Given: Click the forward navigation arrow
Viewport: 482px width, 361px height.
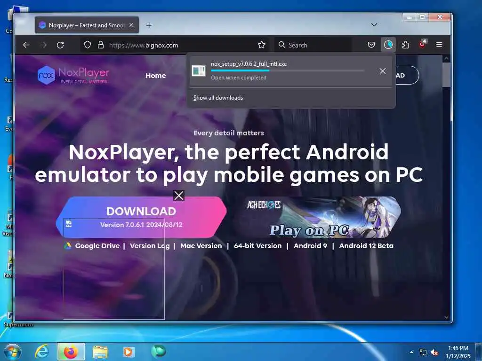Looking at the screenshot, I should 43,45.
